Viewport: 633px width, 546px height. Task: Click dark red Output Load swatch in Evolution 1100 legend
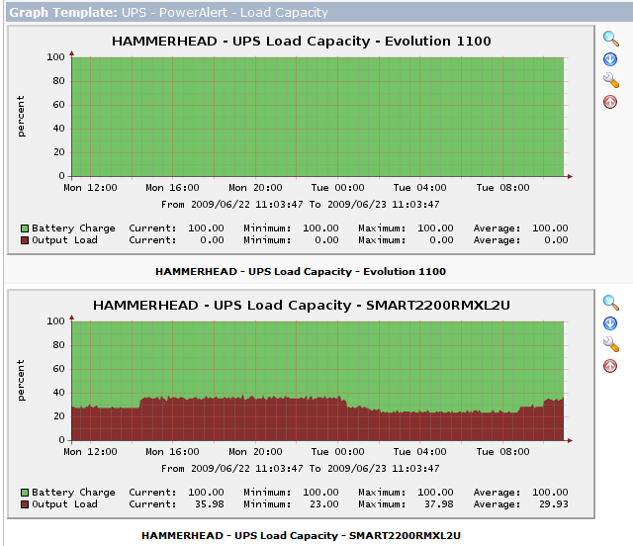(x=25, y=240)
